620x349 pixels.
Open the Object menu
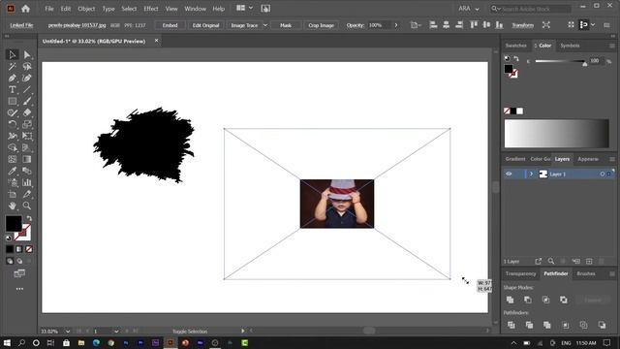click(86, 9)
